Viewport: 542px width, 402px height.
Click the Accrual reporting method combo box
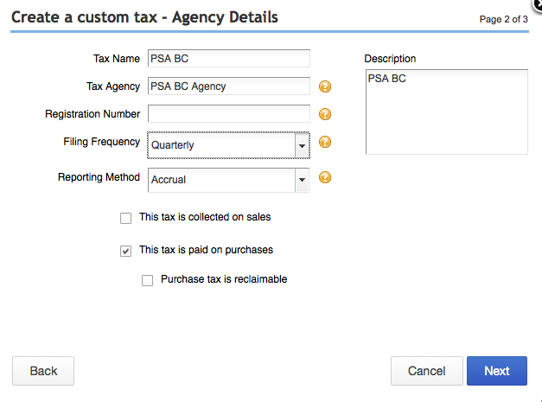pos(228,180)
